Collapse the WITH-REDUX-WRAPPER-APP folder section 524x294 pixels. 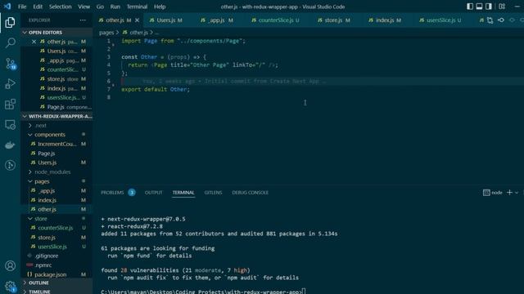pos(56,116)
